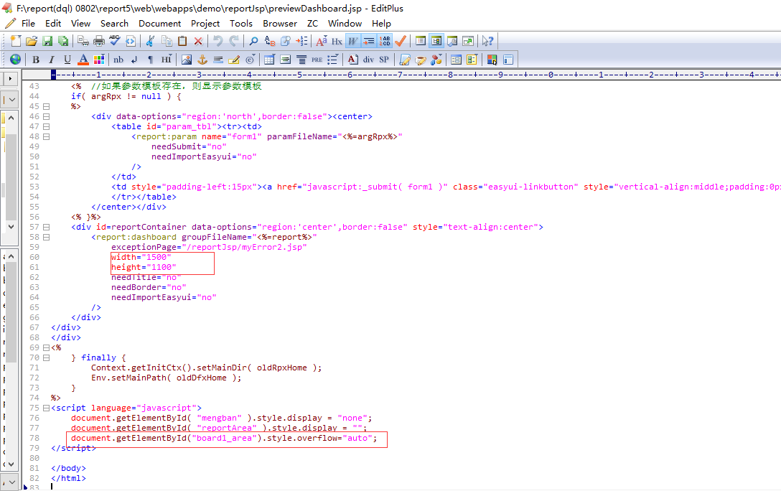Screen dimensions: 781x491
Task: Open the font color picker icon
Action: (x=83, y=60)
